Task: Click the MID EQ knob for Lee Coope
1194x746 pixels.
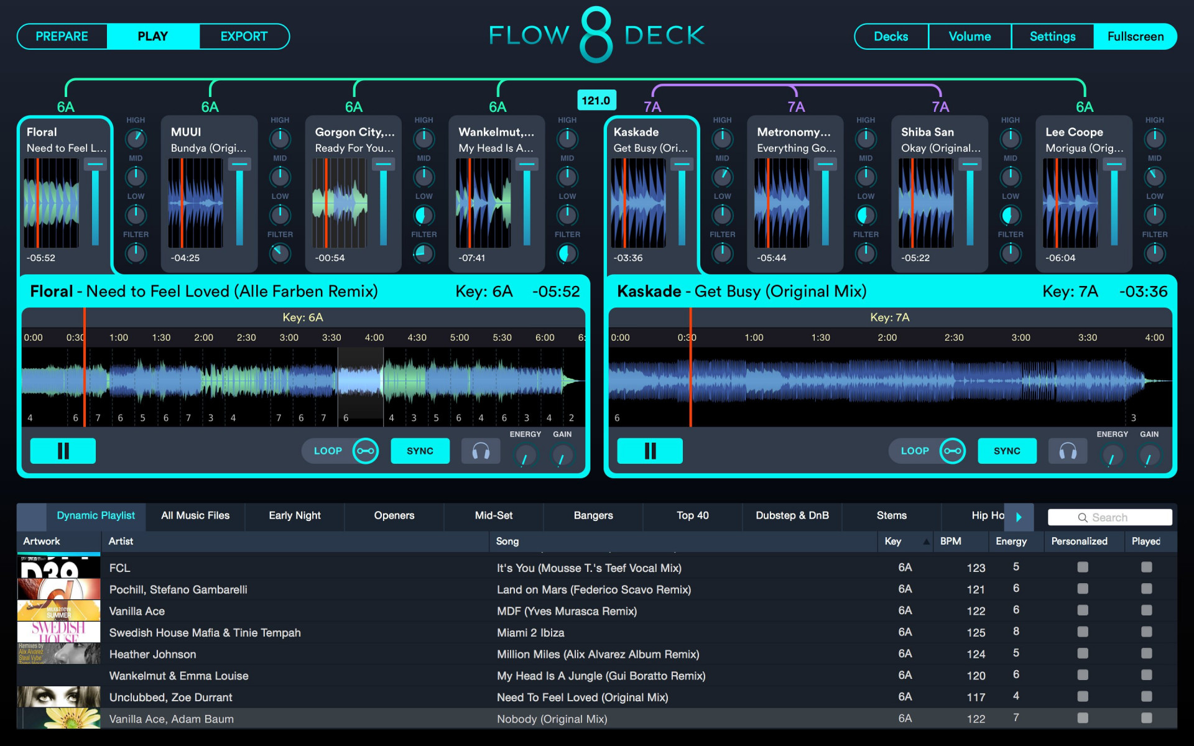Action: [1155, 177]
